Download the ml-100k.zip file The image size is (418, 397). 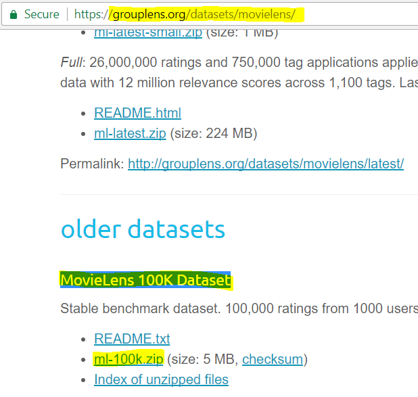point(129,359)
